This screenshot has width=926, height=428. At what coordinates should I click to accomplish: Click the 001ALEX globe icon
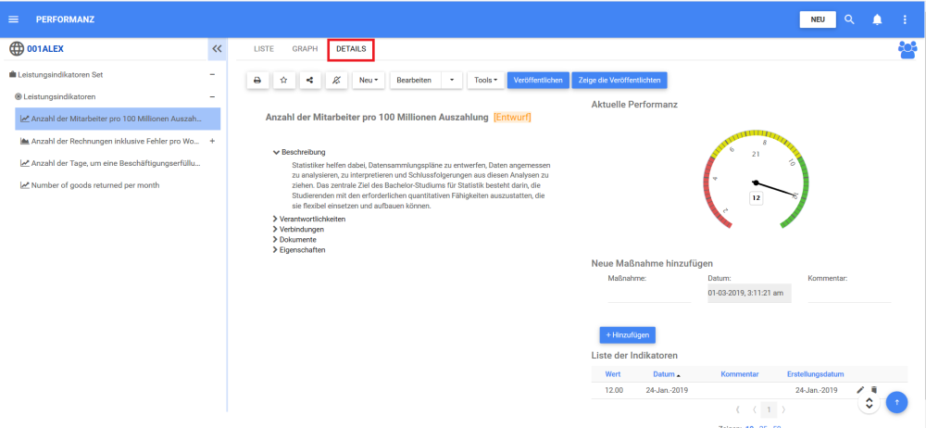[17, 49]
